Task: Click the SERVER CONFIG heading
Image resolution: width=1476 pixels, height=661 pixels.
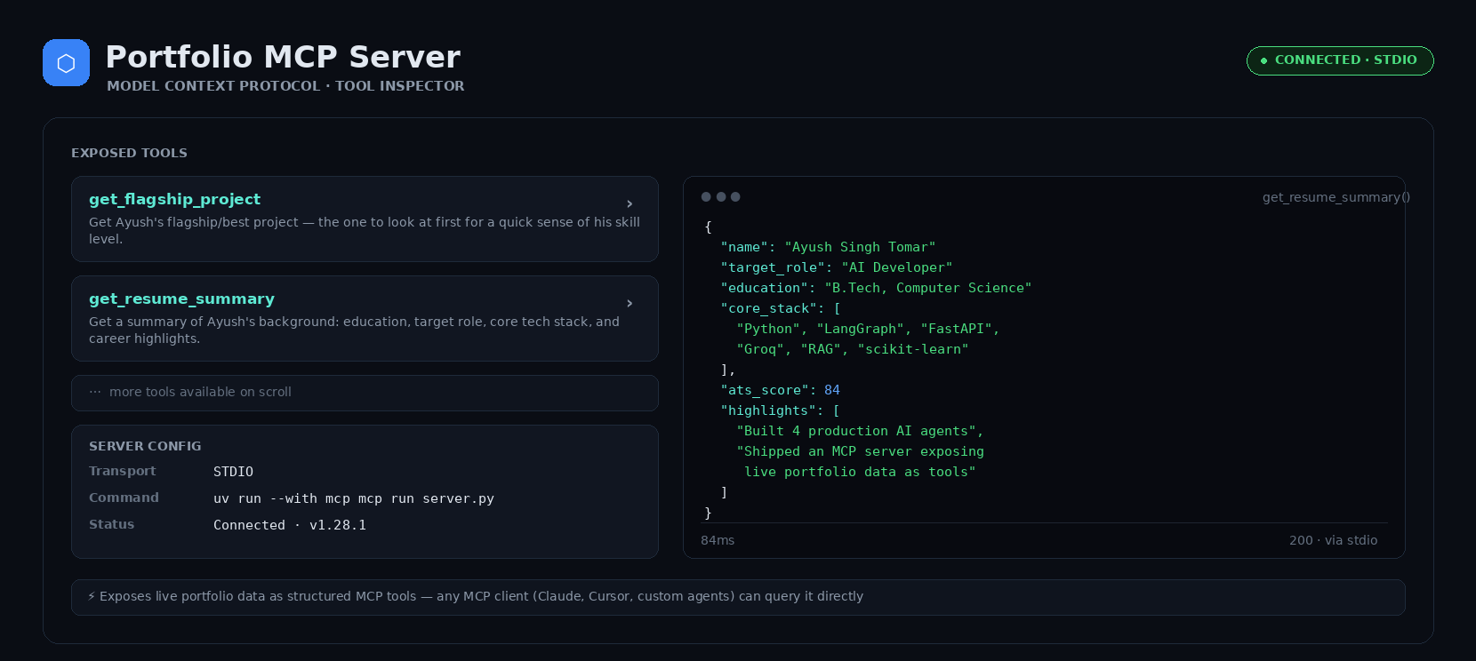Action: [x=145, y=446]
